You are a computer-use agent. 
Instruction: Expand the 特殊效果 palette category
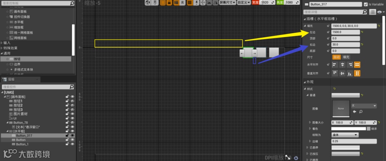click(x=2, y=48)
